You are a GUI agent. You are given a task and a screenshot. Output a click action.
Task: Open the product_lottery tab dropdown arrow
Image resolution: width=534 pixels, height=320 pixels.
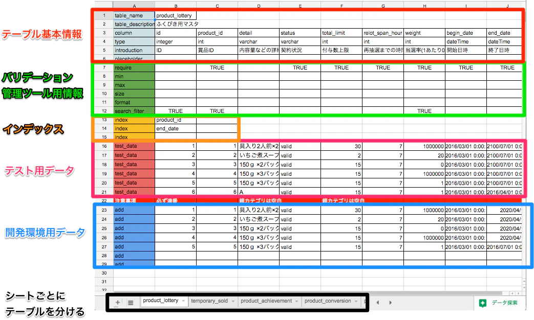click(183, 301)
